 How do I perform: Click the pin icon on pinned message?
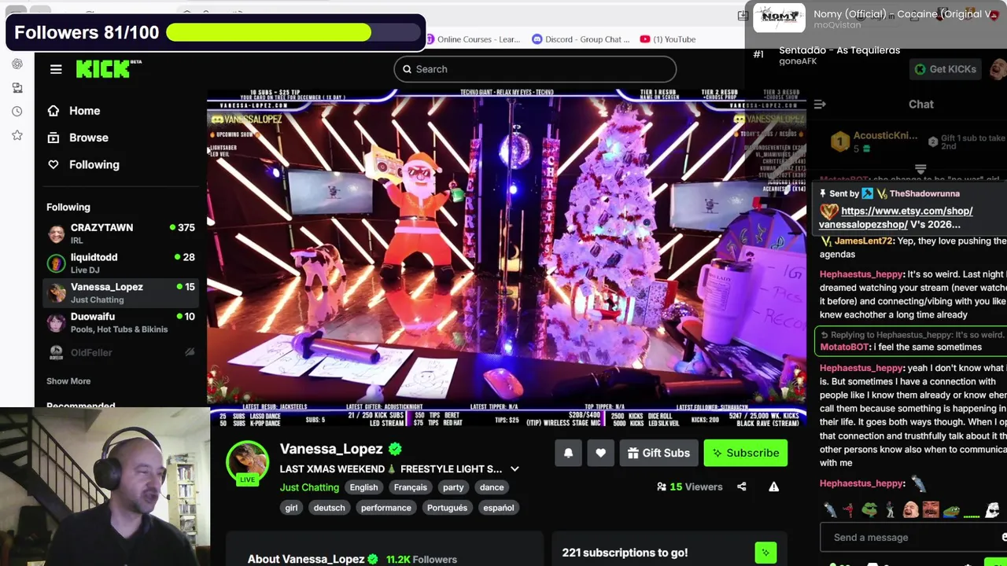click(823, 193)
